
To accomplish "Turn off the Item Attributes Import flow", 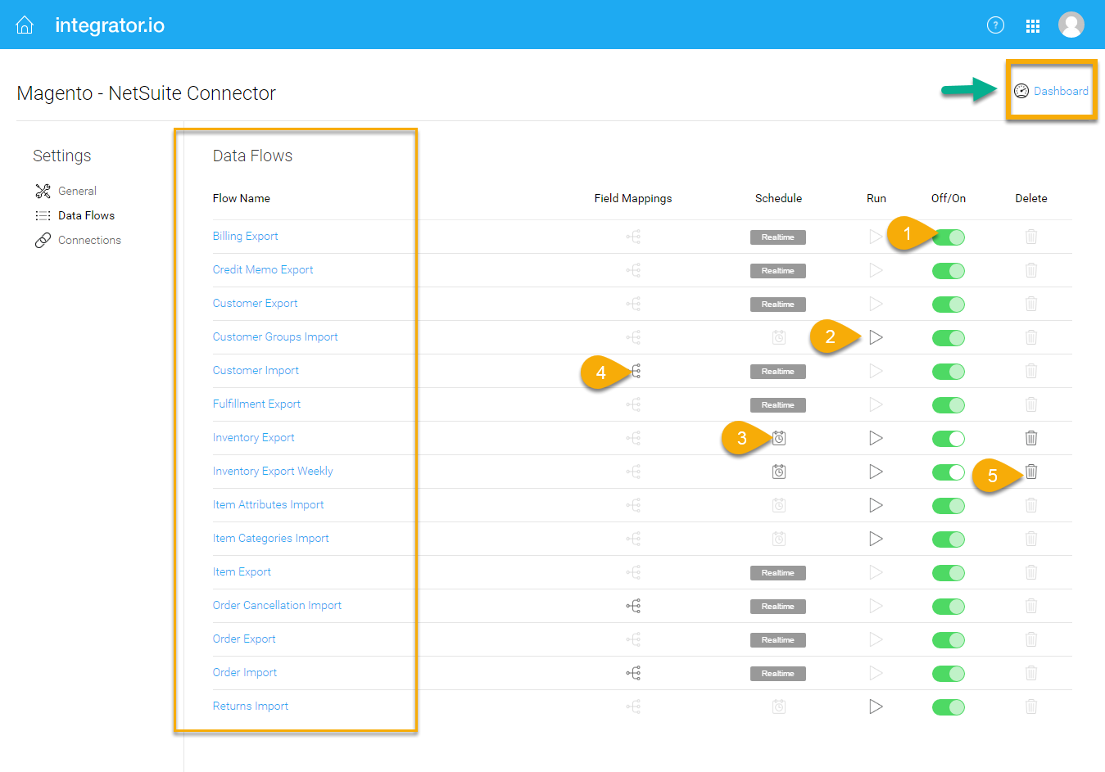I will pyautogui.click(x=949, y=506).
